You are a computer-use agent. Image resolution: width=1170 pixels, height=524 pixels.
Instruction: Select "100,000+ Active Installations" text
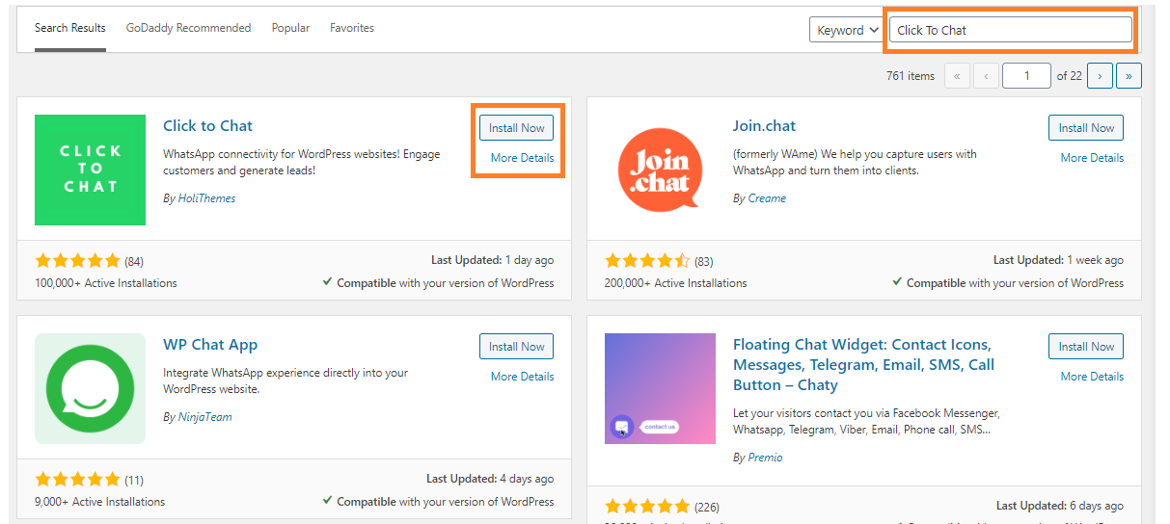106,283
